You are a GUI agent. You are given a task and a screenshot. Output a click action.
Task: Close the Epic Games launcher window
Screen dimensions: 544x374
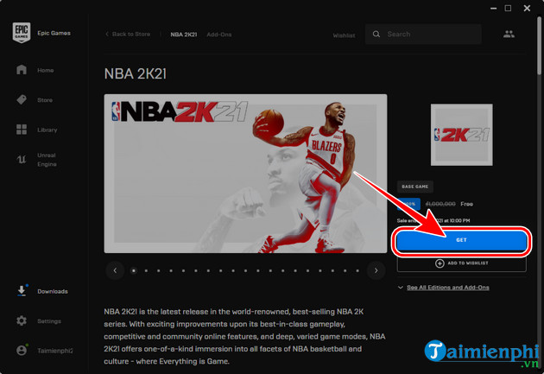coord(527,8)
